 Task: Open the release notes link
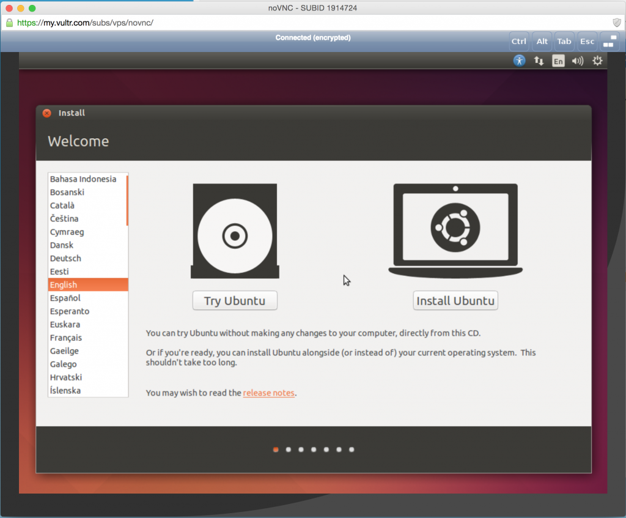[269, 393]
